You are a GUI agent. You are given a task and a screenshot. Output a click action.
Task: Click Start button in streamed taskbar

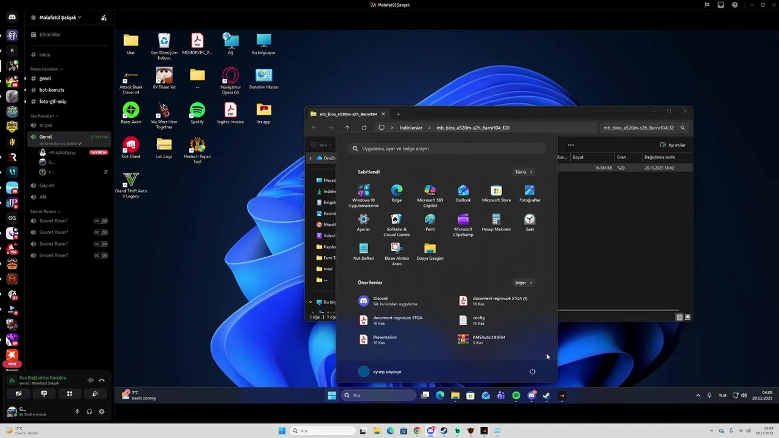pyautogui.click(x=332, y=395)
